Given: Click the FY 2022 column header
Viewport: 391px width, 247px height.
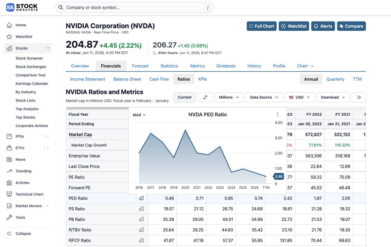Looking at the screenshot, I should 314,114.
